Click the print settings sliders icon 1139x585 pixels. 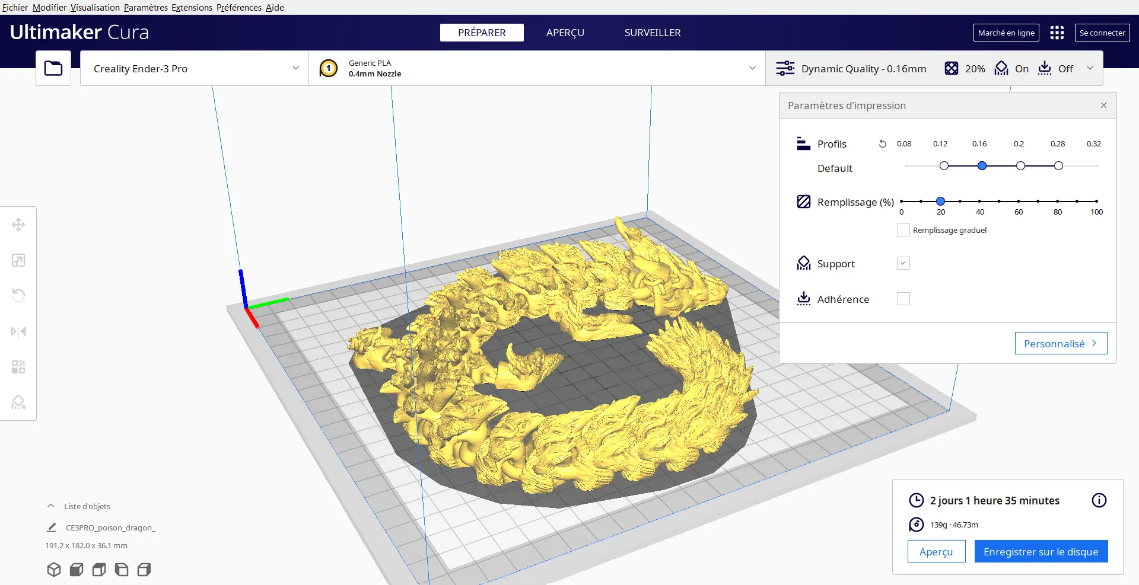(x=785, y=68)
